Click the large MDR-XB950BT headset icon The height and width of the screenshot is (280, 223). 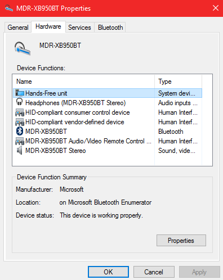pyautogui.click(x=23, y=48)
